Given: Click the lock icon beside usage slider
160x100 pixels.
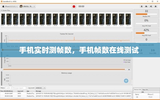Looking at the screenshot, I should coord(129,69).
